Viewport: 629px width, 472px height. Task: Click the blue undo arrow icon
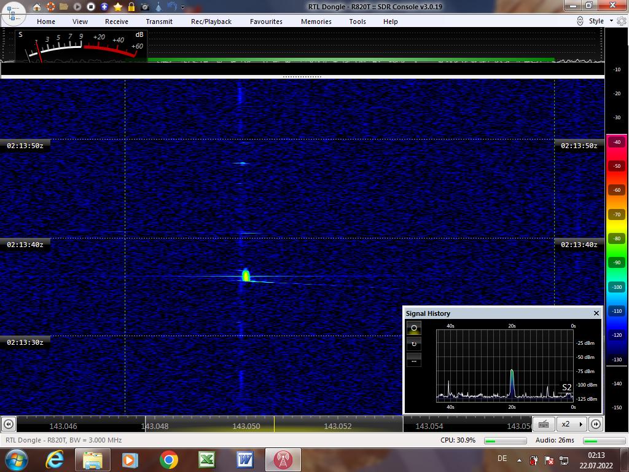(172, 7)
